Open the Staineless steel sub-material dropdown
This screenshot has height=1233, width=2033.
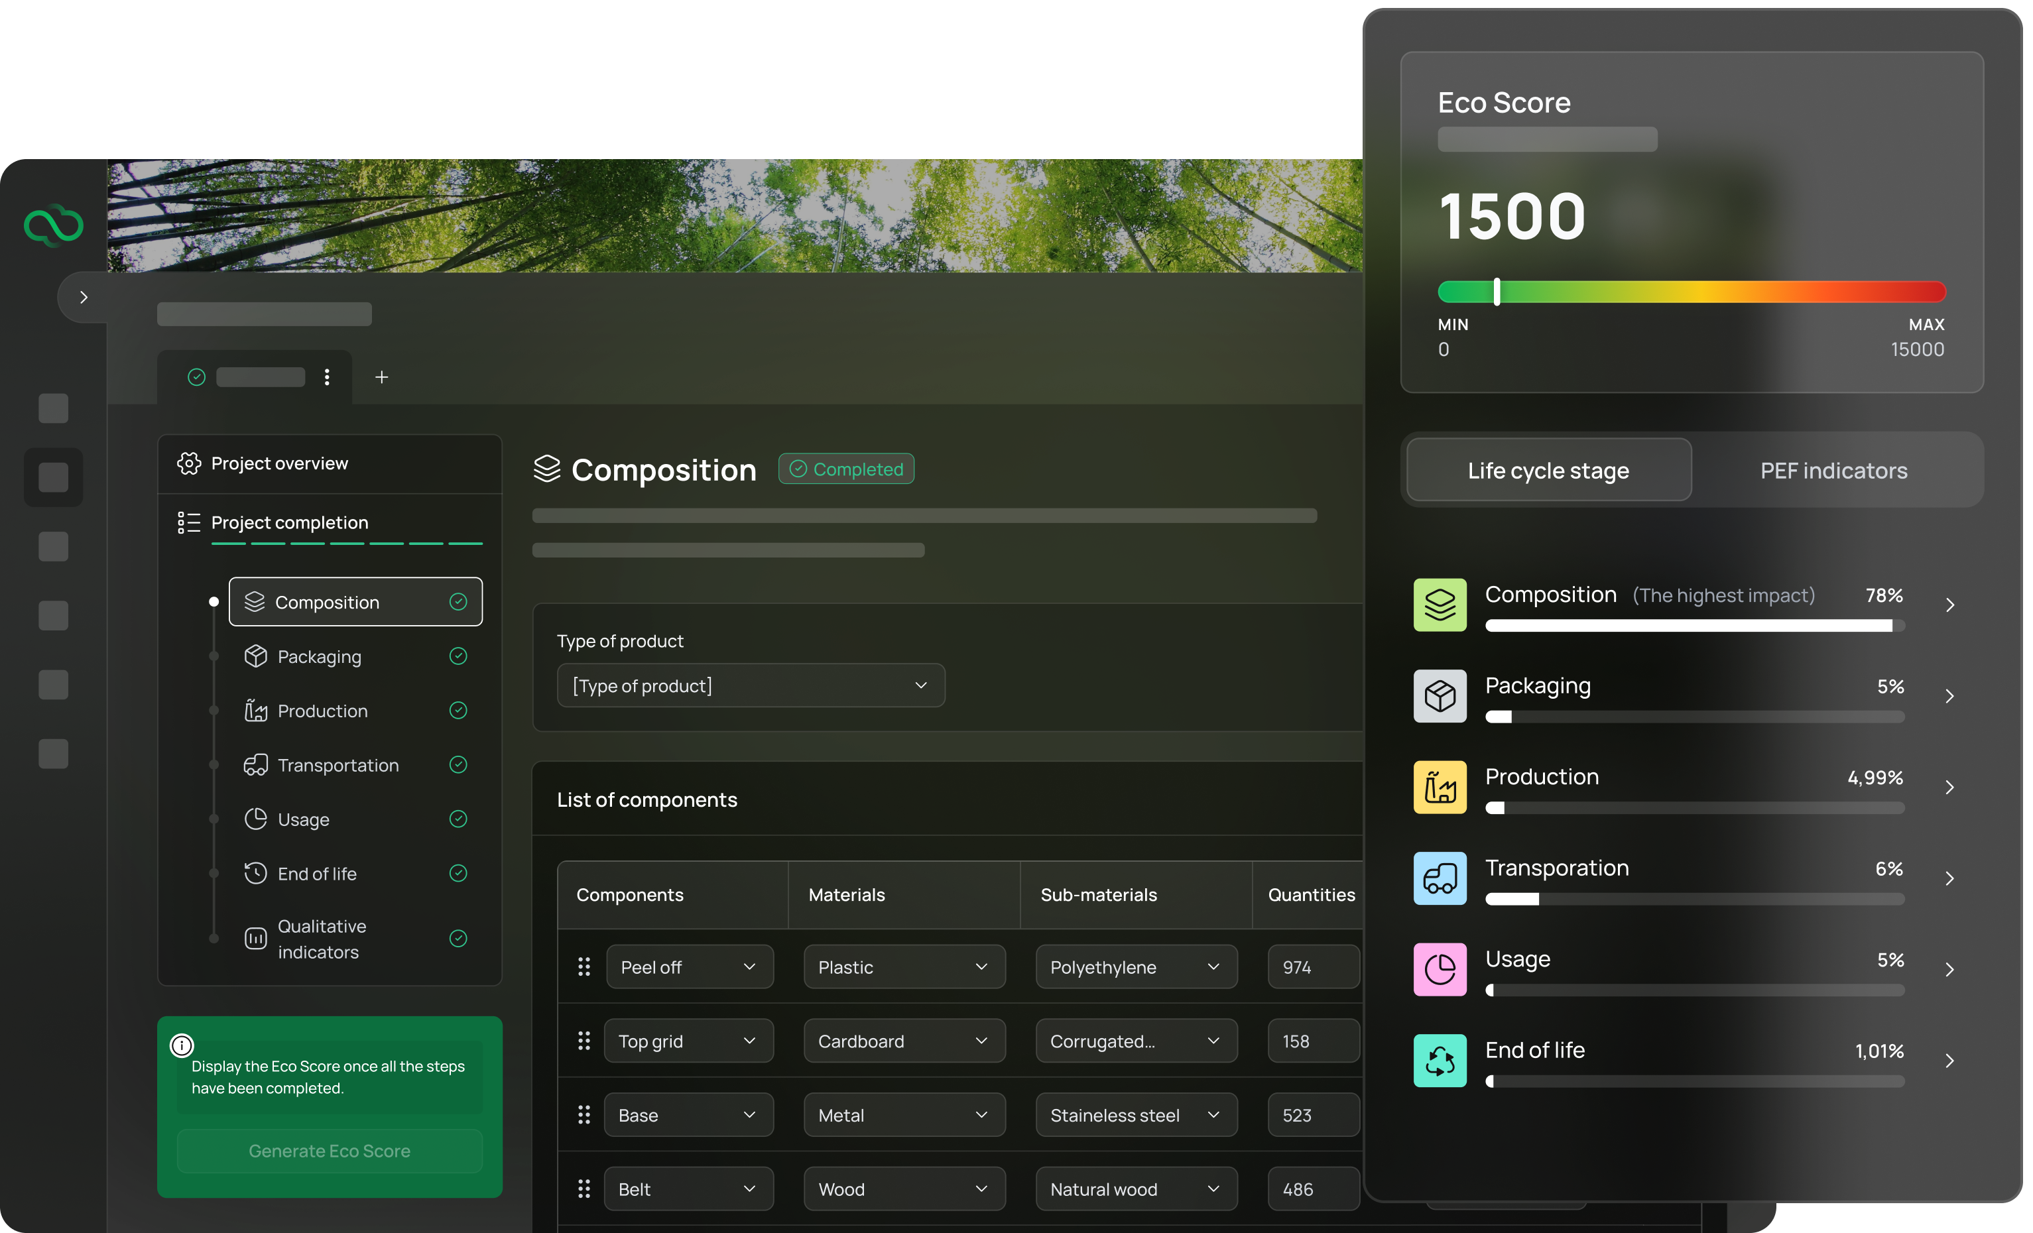[x=1136, y=1116]
